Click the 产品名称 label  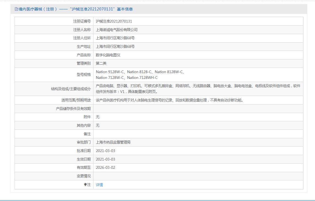[84, 55]
